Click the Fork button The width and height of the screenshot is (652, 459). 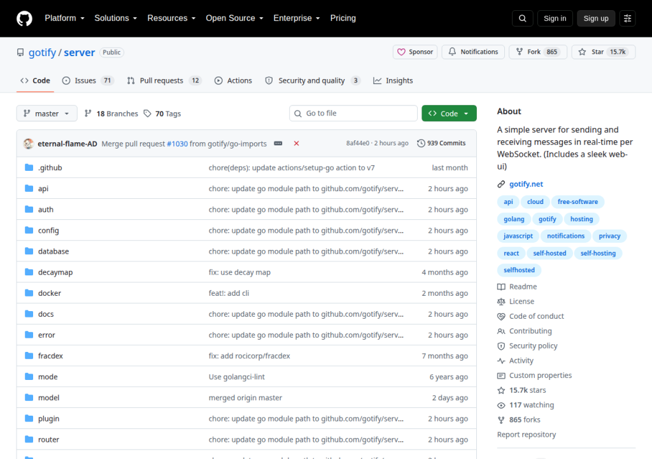[538, 52]
